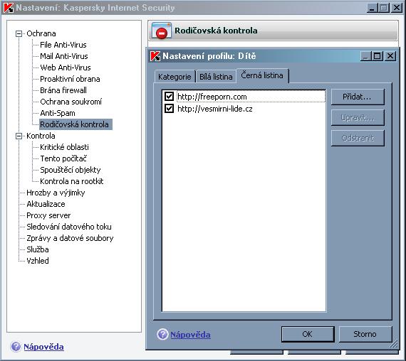Image resolution: width=406 pixels, height=361 pixels.
Task: Select Zprávy a datové soubory item
Action: (70, 238)
